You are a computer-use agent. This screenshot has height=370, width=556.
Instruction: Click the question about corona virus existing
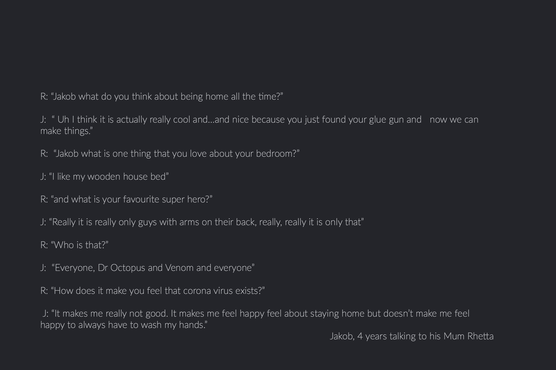(x=153, y=291)
